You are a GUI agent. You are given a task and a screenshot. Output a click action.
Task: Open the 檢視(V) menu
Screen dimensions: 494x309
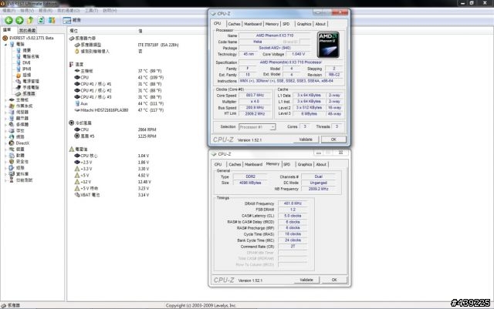click(x=27, y=11)
